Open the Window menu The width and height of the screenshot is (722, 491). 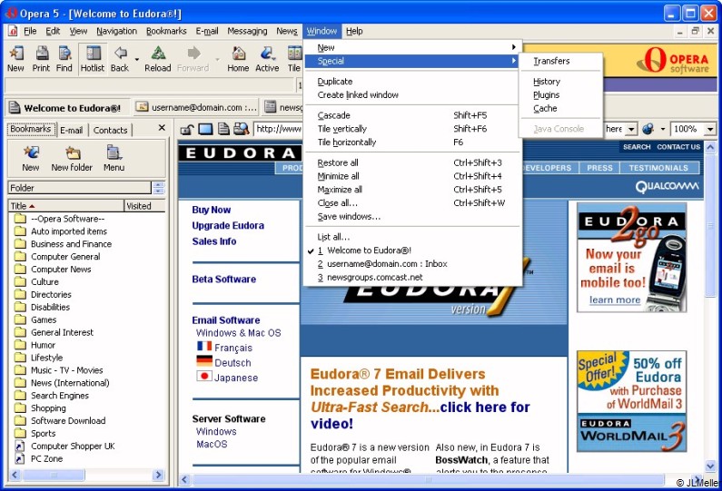pyautogui.click(x=321, y=31)
